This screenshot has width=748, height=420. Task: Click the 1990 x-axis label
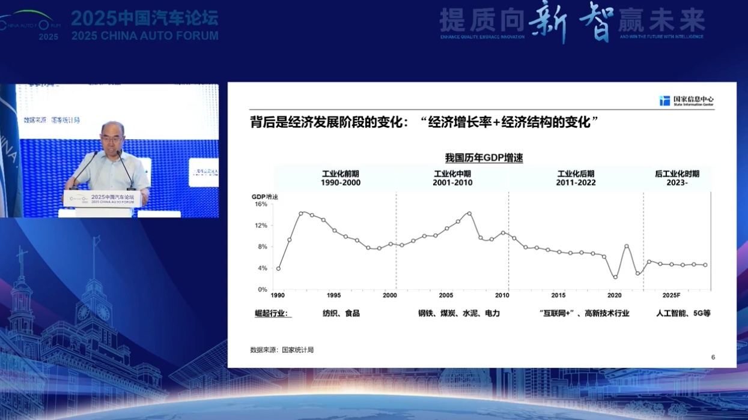[278, 296]
